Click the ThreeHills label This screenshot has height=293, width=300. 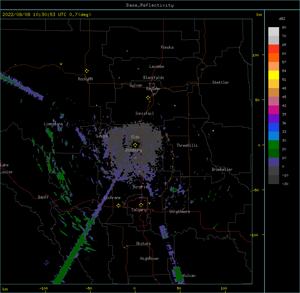coord(187,145)
